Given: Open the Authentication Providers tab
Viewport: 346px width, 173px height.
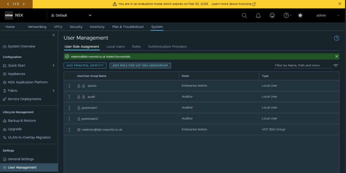Looking at the screenshot, I should coord(167,47).
